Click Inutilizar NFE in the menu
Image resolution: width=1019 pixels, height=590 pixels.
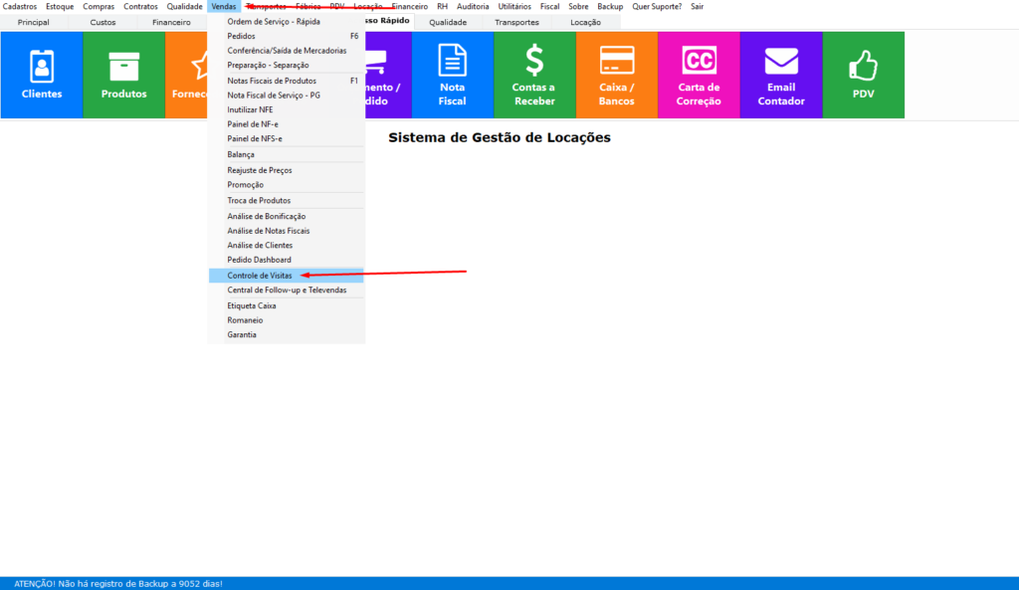pos(250,109)
